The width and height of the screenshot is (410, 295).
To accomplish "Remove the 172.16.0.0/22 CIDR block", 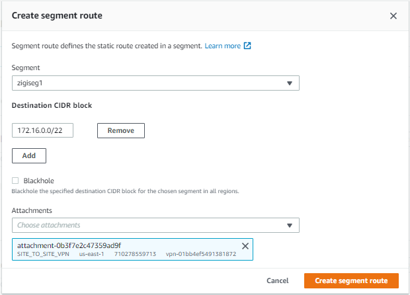I will [x=121, y=130].
